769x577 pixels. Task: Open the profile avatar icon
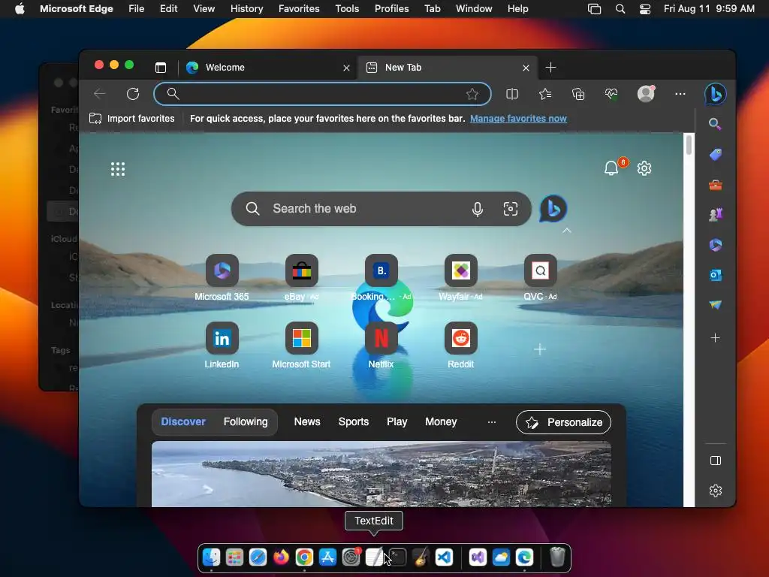tap(646, 94)
